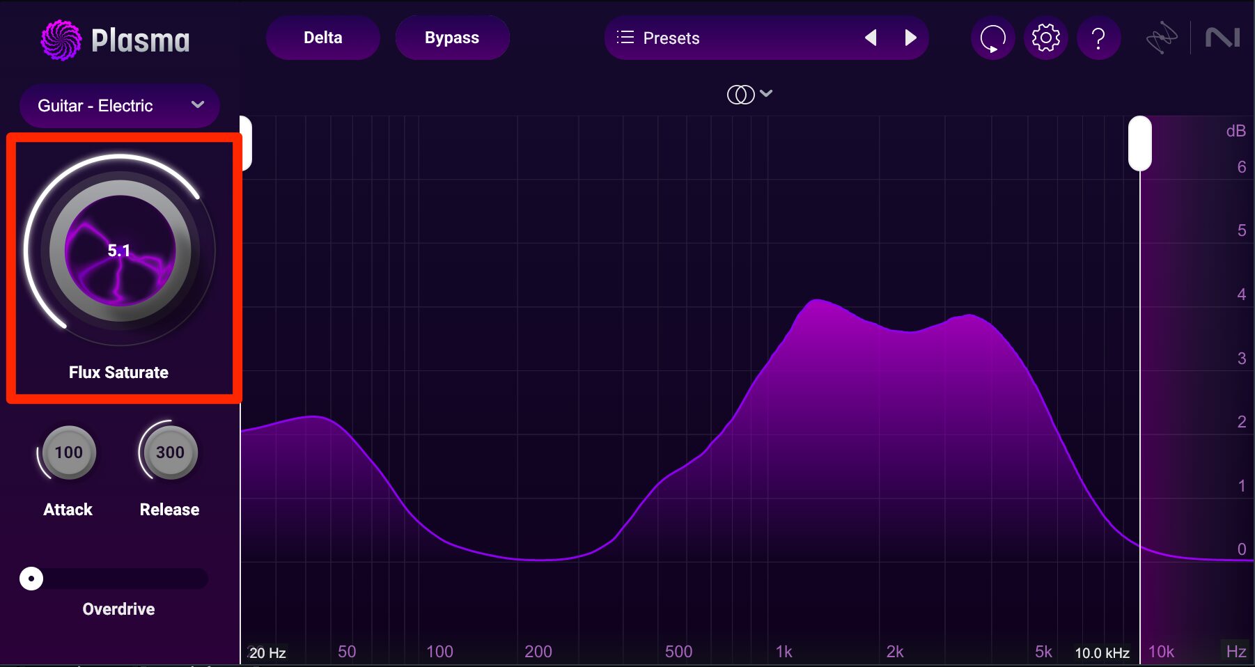
Task: Go to the previous preset arrow
Action: tap(871, 38)
